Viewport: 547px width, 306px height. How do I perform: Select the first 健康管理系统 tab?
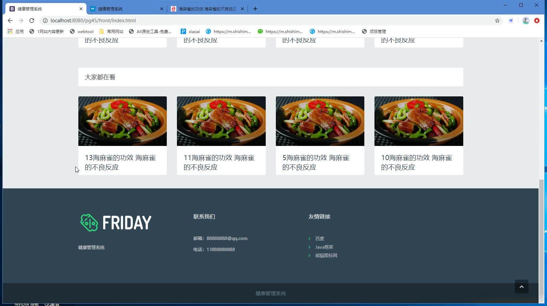[x=46, y=9]
